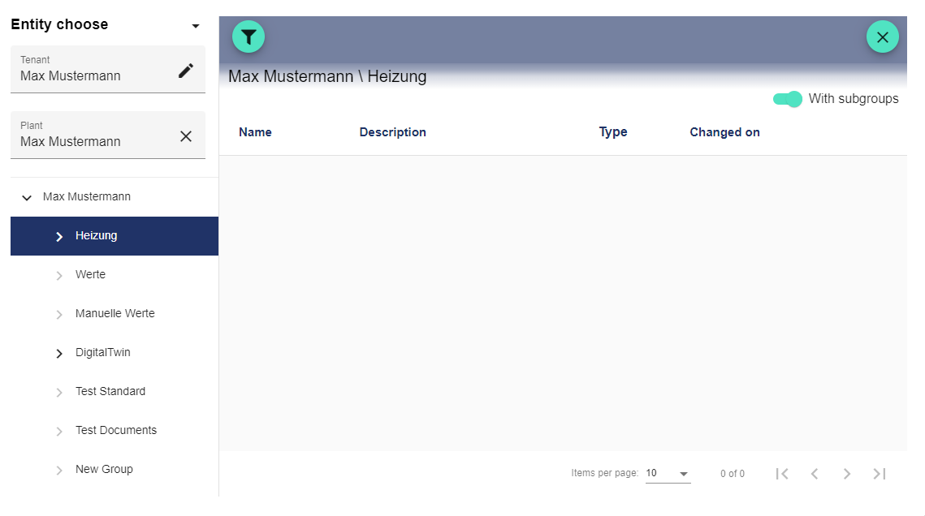The width and height of the screenshot is (925, 516).
Task: Click the teal close X button
Action: [x=882, y=37]
